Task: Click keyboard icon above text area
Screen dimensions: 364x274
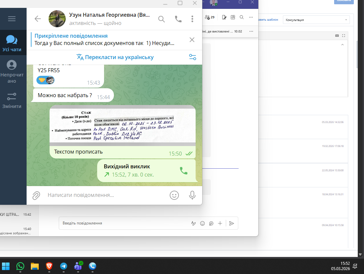Action: click(337, 35)
